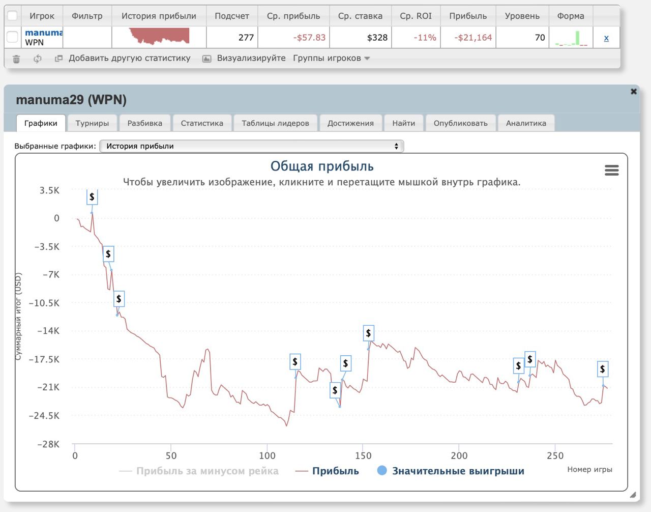Close the manuma29 panel
Viewport: 651px width, 512px height.
(633, 92)
